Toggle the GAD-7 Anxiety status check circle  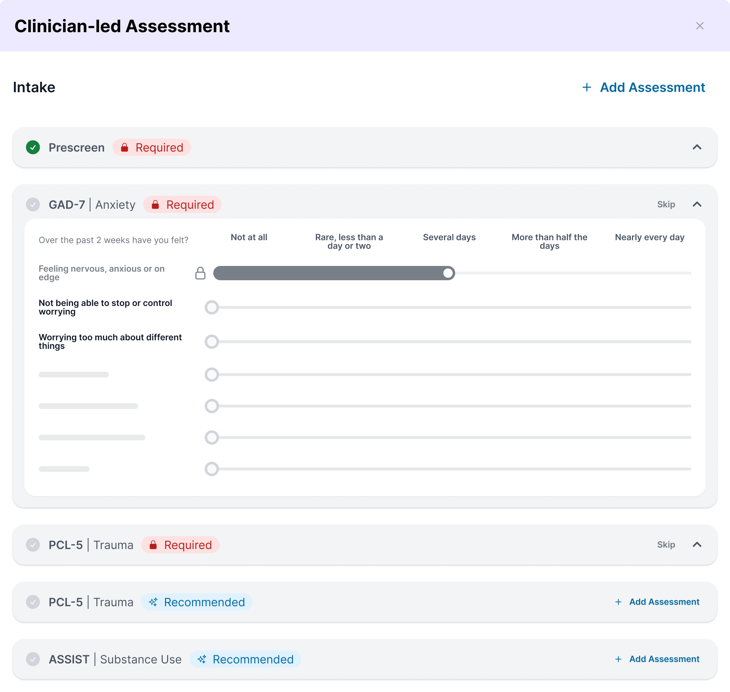[x=33, y=204]
